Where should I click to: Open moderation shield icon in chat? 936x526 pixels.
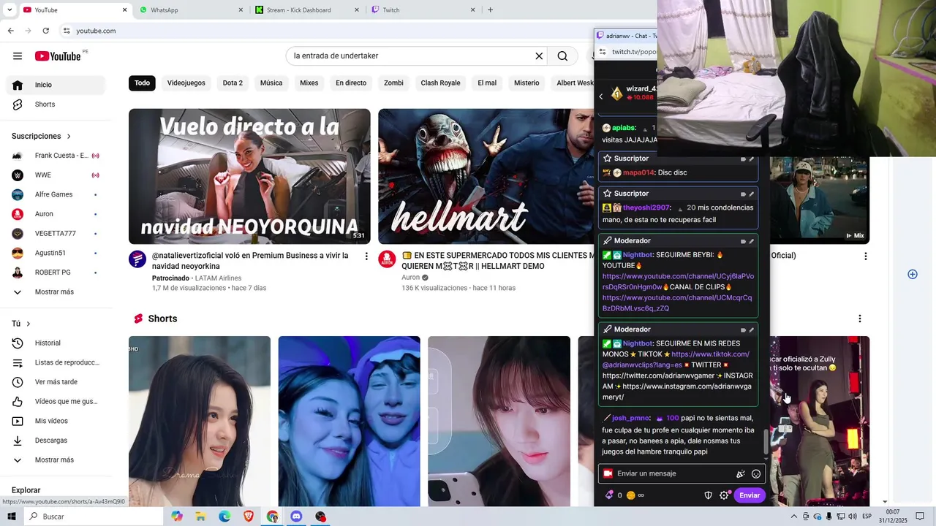708,495
